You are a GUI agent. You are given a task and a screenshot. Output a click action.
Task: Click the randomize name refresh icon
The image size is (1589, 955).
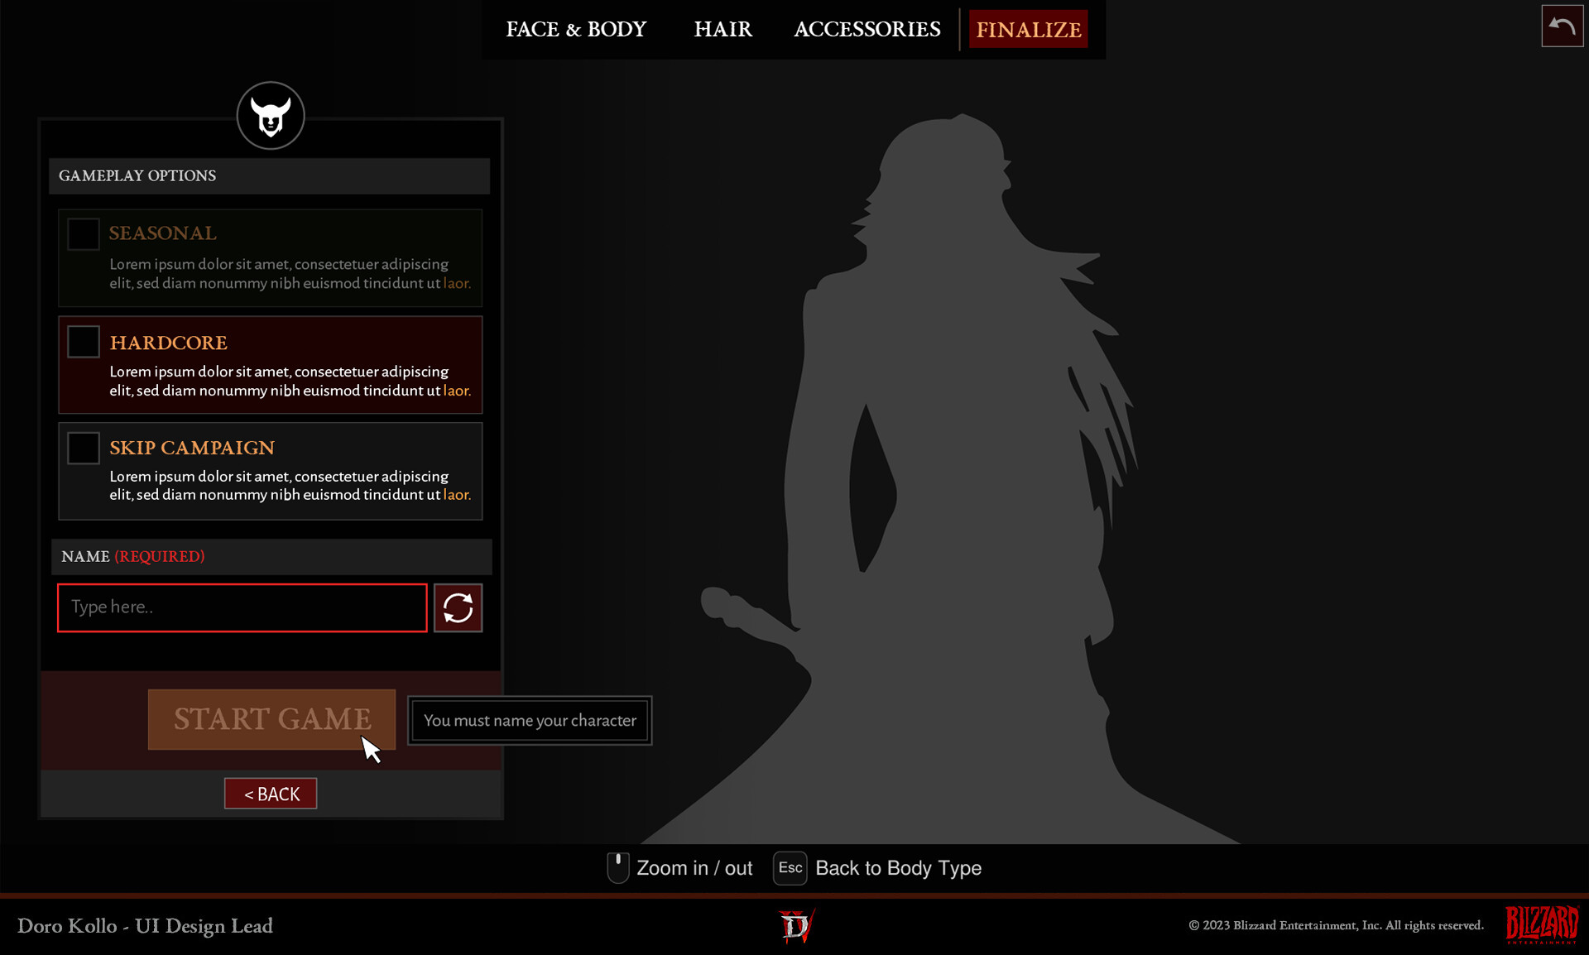[x=458, y=607]
